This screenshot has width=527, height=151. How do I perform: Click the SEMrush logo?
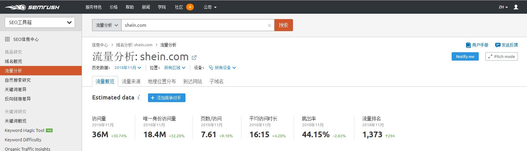(32, 7)
